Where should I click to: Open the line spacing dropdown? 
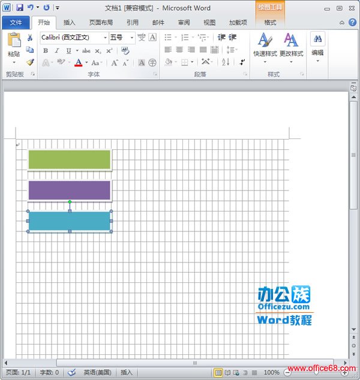(x=232, y=50)
